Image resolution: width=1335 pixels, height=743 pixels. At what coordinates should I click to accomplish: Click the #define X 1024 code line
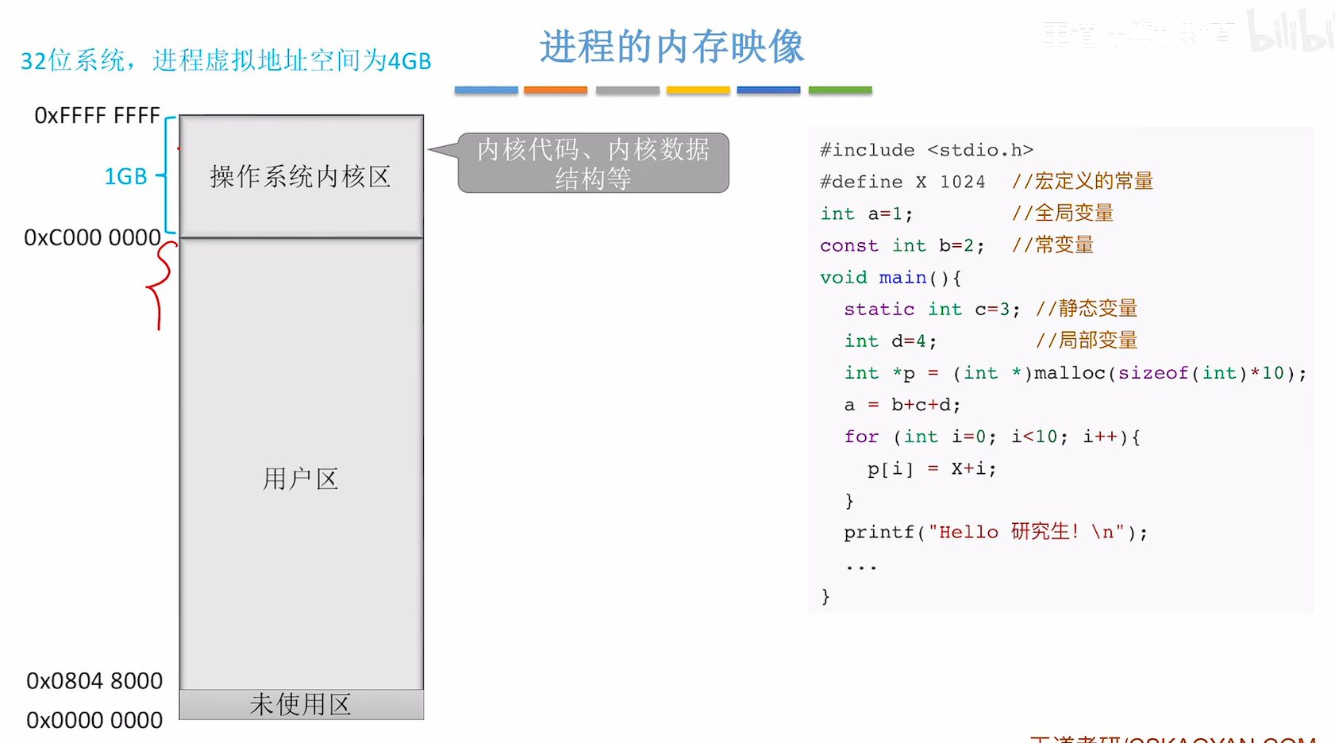pyautogui.click(x=902, y=182)
